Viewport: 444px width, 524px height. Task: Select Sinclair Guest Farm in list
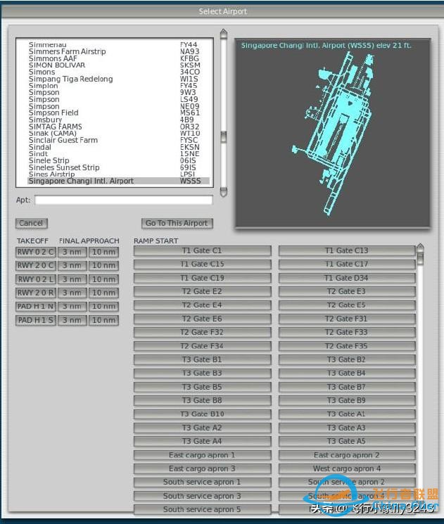point(118,141)
